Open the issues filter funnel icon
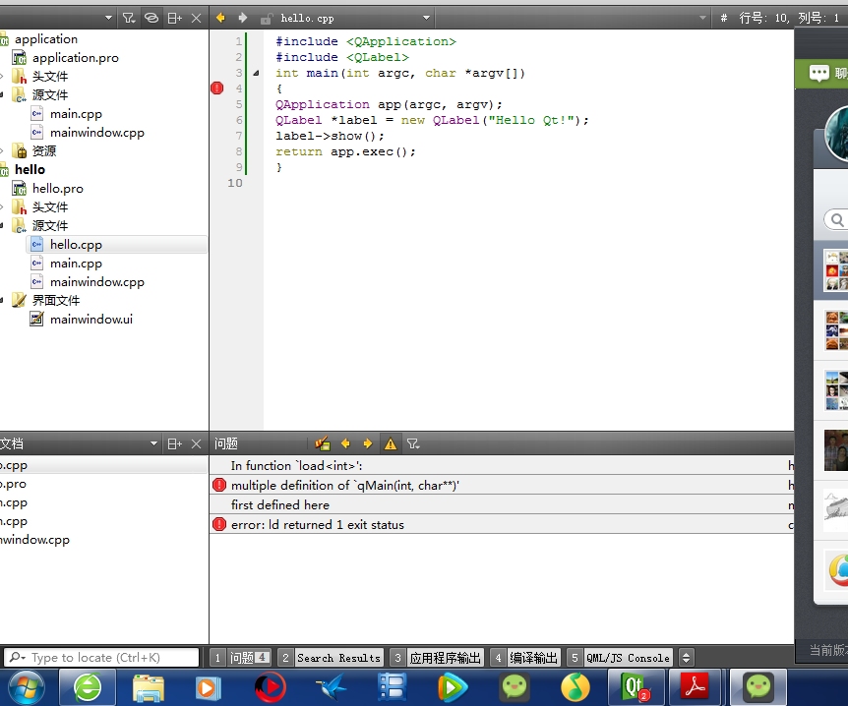Viewport: 848px width, 706px height. coord(413,443)
